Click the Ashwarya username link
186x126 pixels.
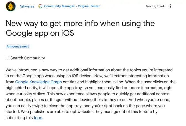pyautogui.click(x=27, y=6)
